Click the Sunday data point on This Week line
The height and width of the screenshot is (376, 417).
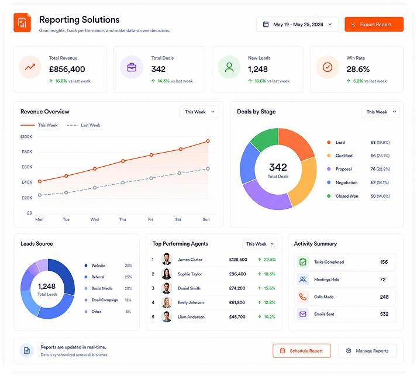208,141
